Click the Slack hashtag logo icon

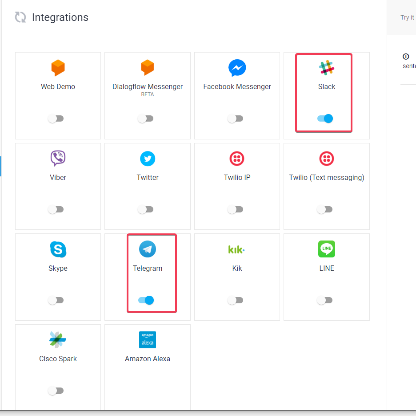tap(327, 68)
